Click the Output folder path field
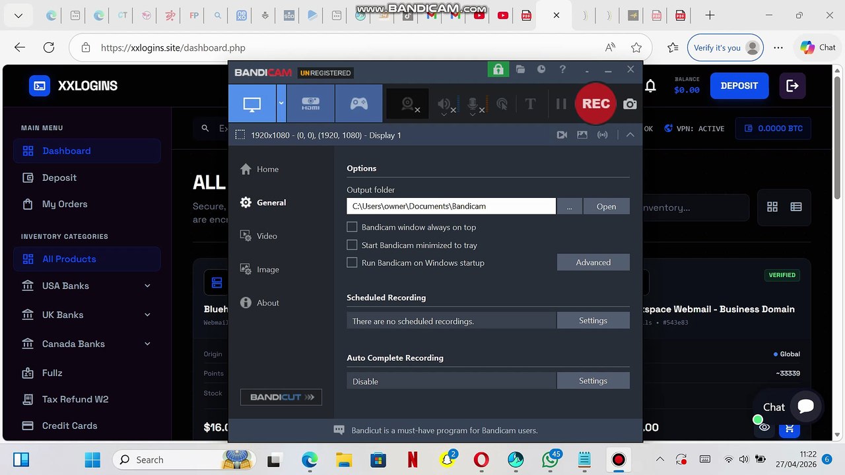Screen dimensions: 845x475 pos(451,206)
